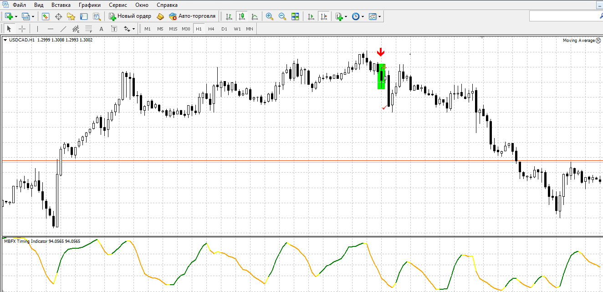Screen dimensions: 603x292
Task: Select the arrows drawing tool icon
Action: (x=127, y=29)
